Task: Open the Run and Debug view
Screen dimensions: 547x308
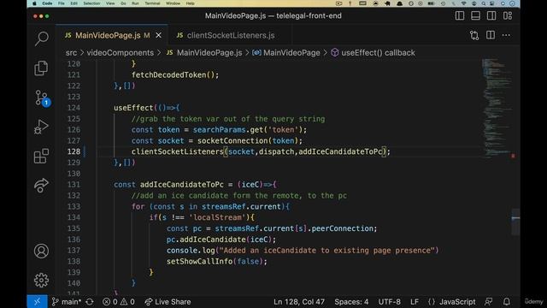Action: 41,127
